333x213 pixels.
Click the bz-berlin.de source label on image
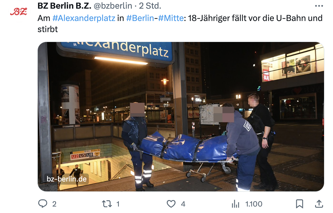[x=67, y=179]
